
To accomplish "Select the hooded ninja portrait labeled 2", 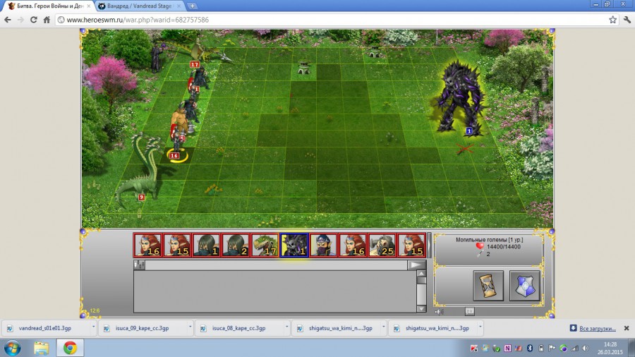I will 236,245.
